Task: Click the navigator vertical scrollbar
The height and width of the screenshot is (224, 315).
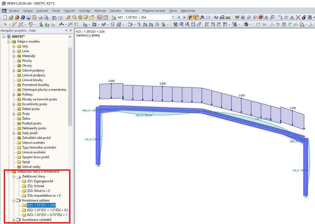Action: 70,87
